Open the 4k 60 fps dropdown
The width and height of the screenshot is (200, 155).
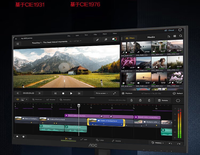coord(75,41)
